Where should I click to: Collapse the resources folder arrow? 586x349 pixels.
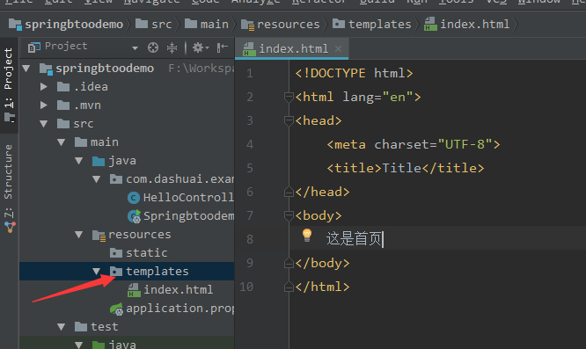(x=79, y=235)
